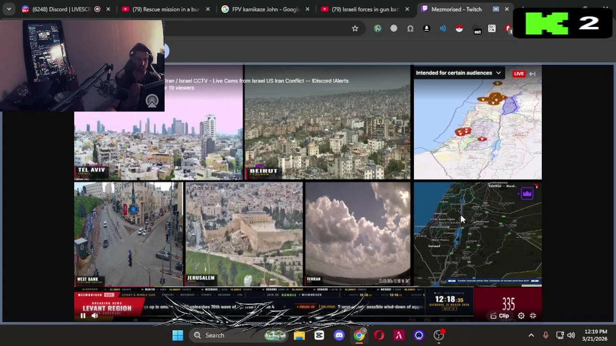This screenshot has width=616, height=346.
Task: Close the Discord LIVESCR tab
Action: point(108,9)
